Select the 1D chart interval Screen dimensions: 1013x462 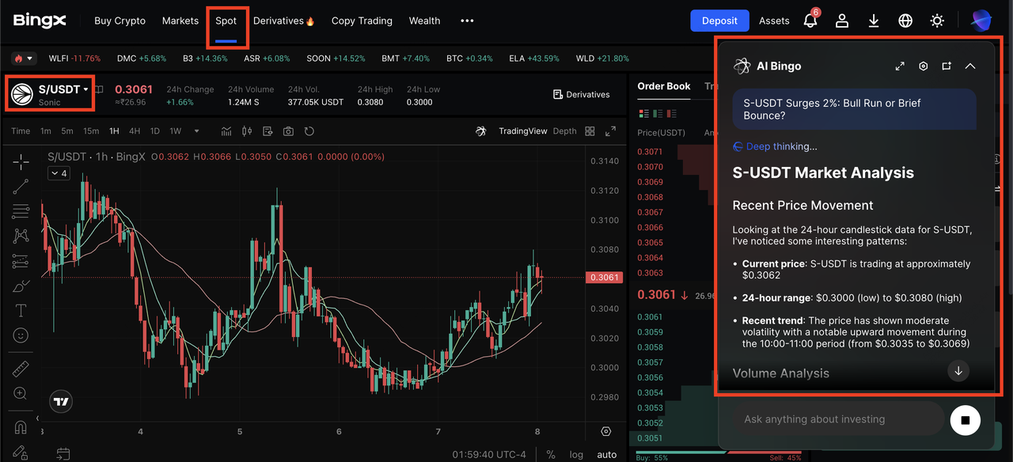[x=155, y=131]
